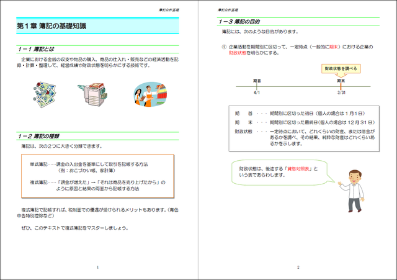The image size is (397, 280).
Task: Select the heading 1-2 簿記の種類
Action: tap(38, 137)
